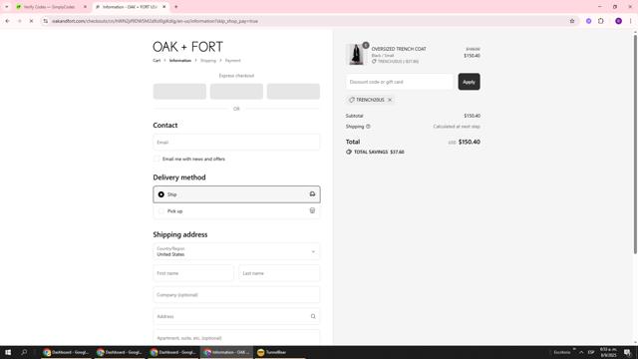The image size is (638, 359).
Task: Click the Information breadcrumb
Action: click(180, 60)
